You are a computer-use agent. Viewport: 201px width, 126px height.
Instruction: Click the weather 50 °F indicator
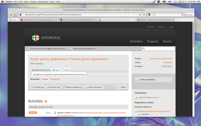click(182, 2)
